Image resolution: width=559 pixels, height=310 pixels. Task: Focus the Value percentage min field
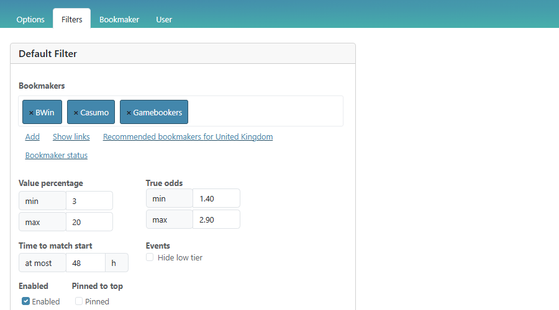coord(89,201)
